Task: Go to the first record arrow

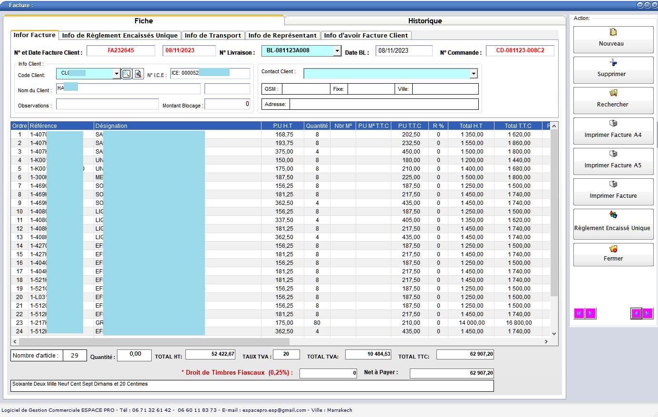Action: coord(579,313)
